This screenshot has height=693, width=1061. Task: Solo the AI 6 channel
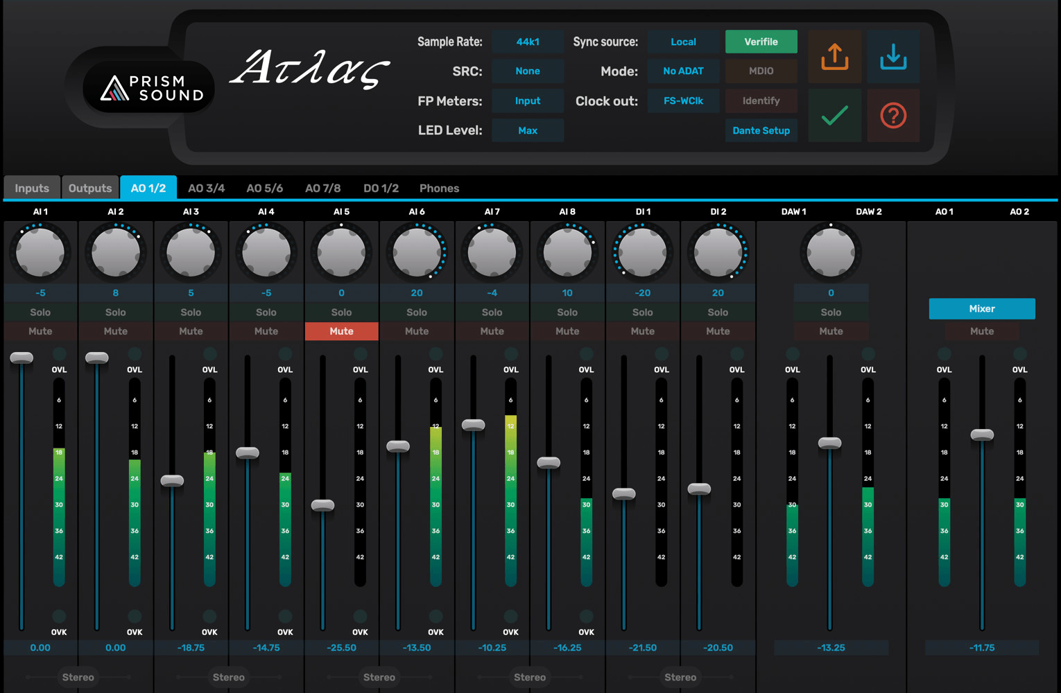point(417,313)
